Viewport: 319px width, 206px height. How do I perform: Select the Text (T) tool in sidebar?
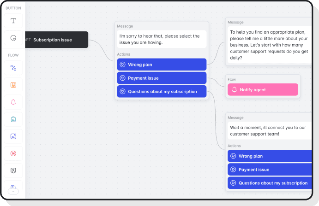pyautogui.click(x=13, y=21)
